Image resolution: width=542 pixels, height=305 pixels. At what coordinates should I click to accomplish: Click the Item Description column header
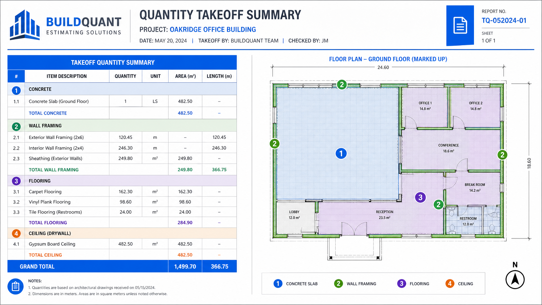67,76
